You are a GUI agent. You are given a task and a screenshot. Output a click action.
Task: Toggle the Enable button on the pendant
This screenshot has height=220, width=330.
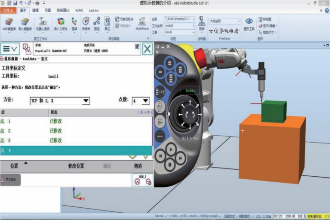[190, 91]
